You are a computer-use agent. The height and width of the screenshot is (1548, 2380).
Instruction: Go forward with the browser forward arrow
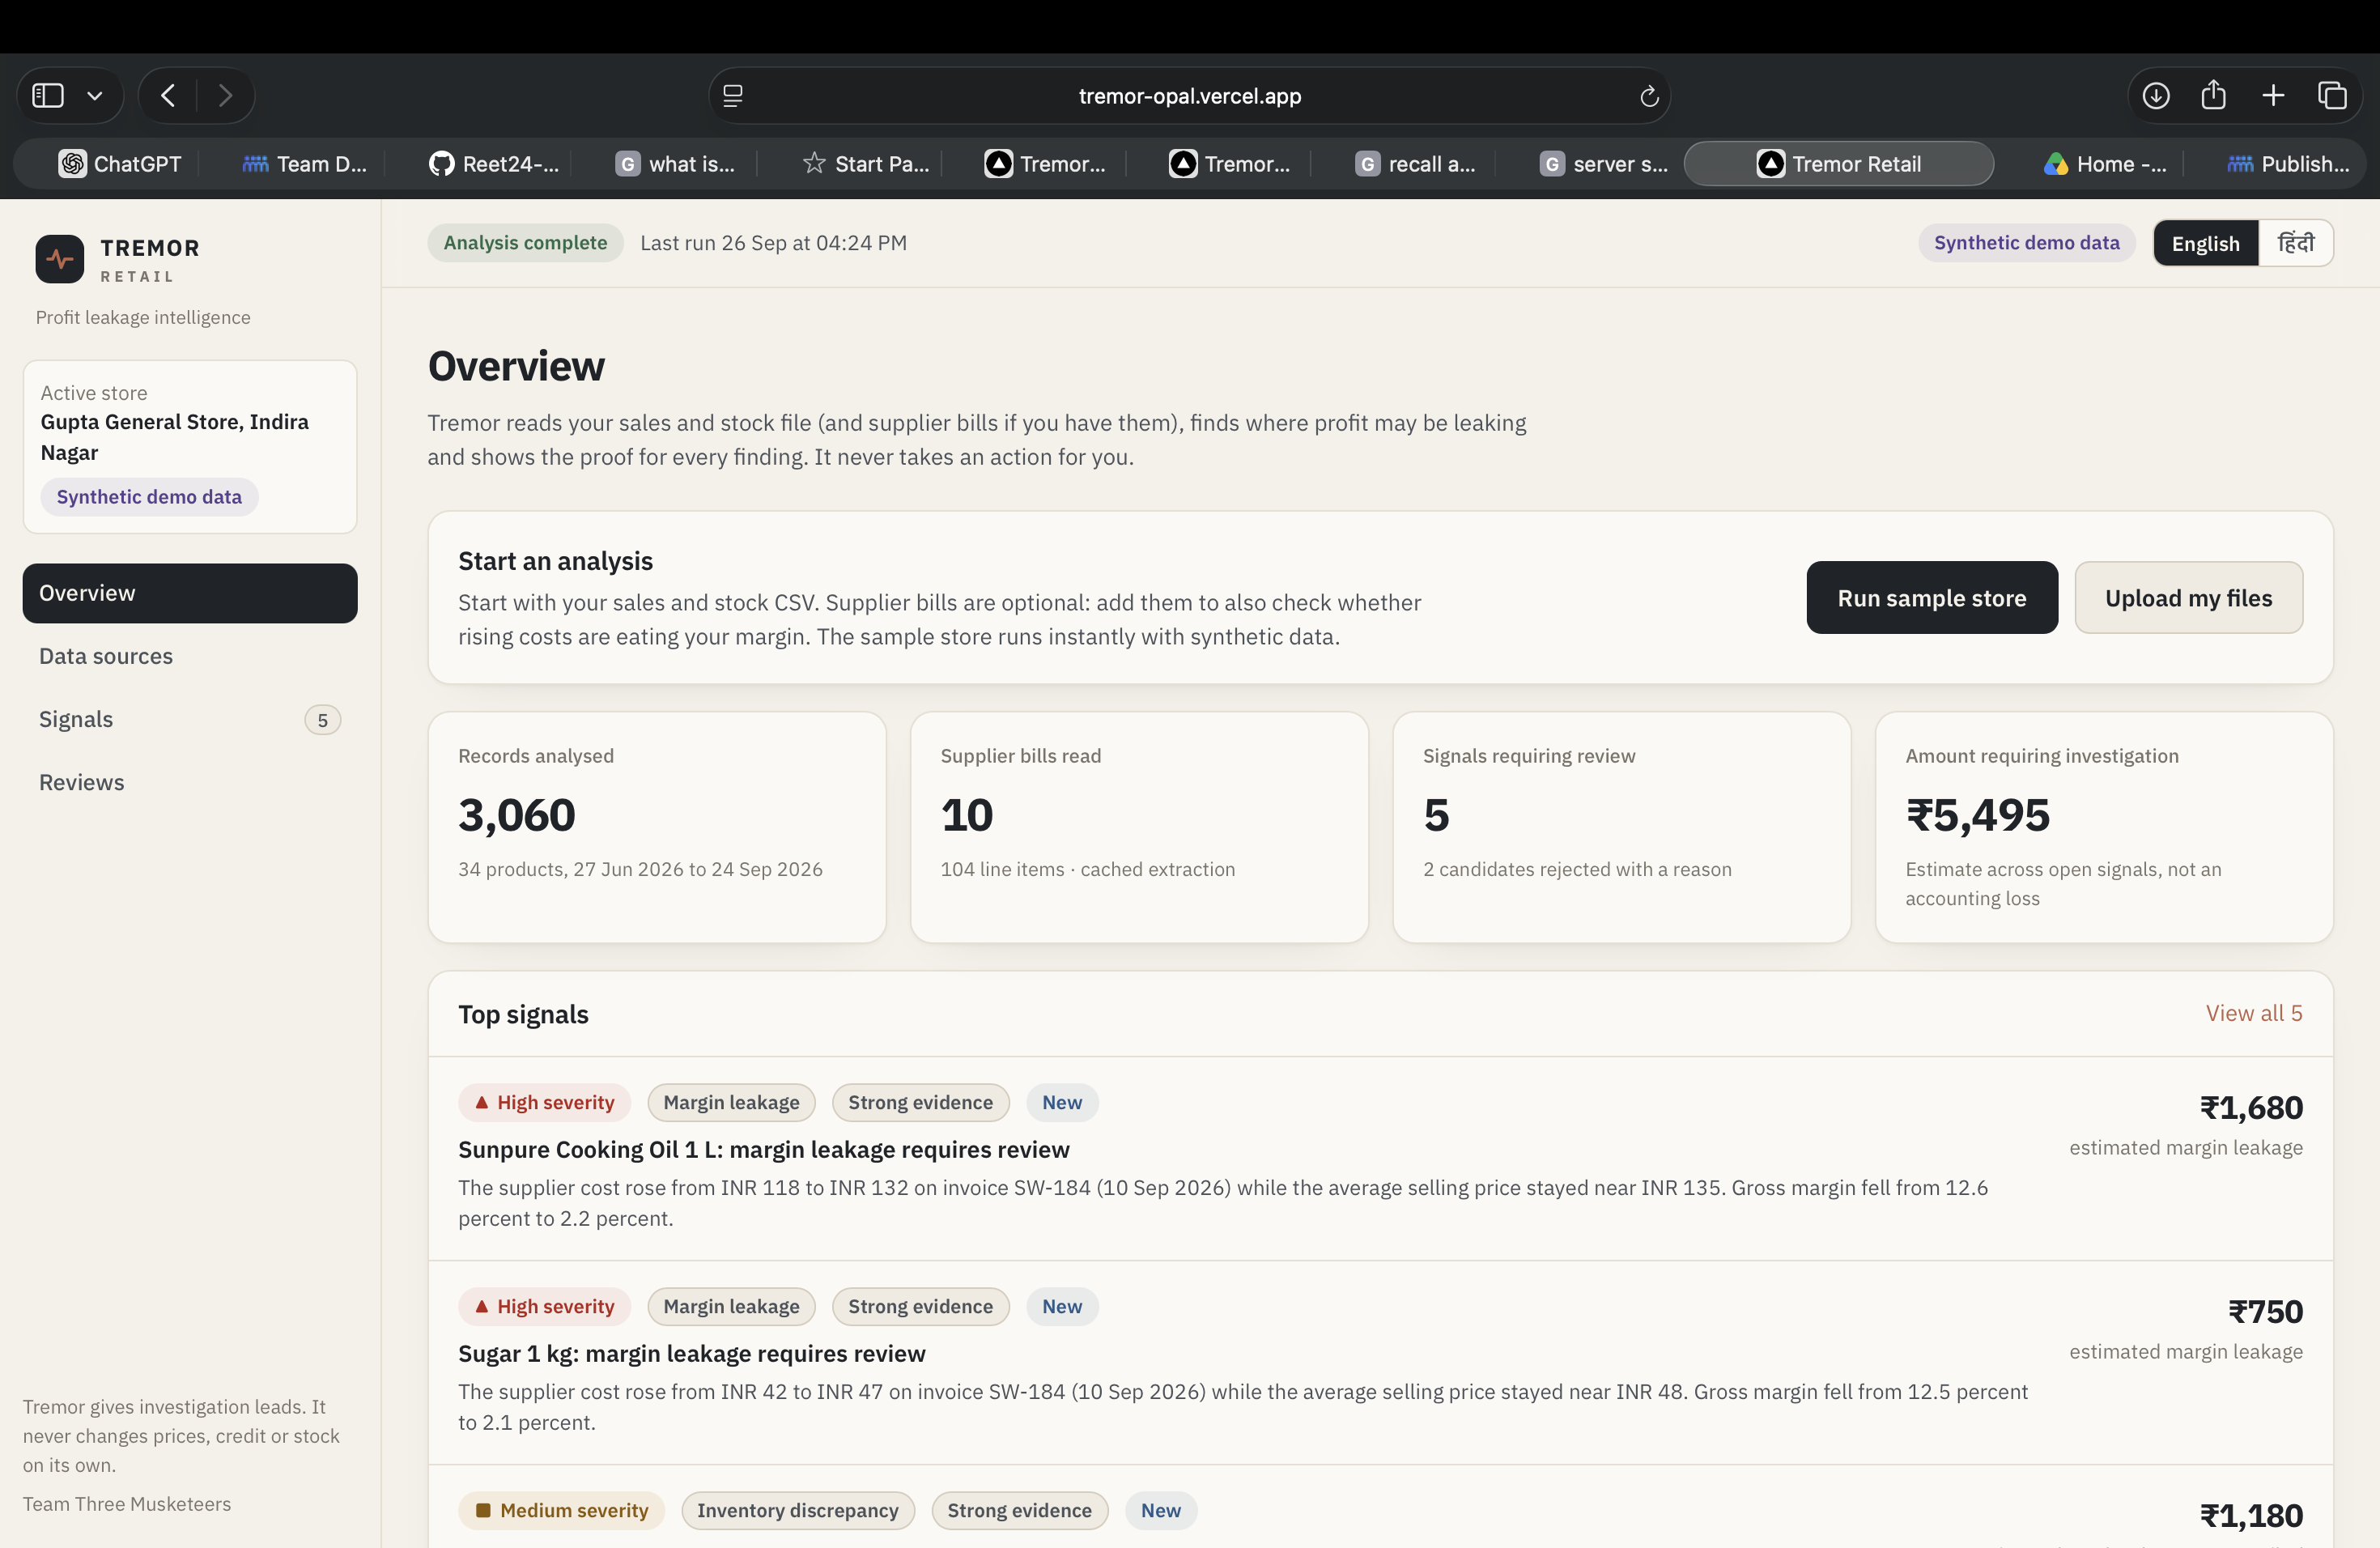[225, 95]
